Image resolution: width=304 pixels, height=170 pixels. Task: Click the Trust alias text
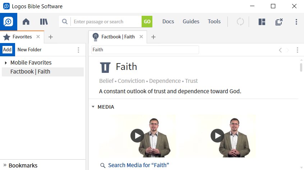[192, 81]
